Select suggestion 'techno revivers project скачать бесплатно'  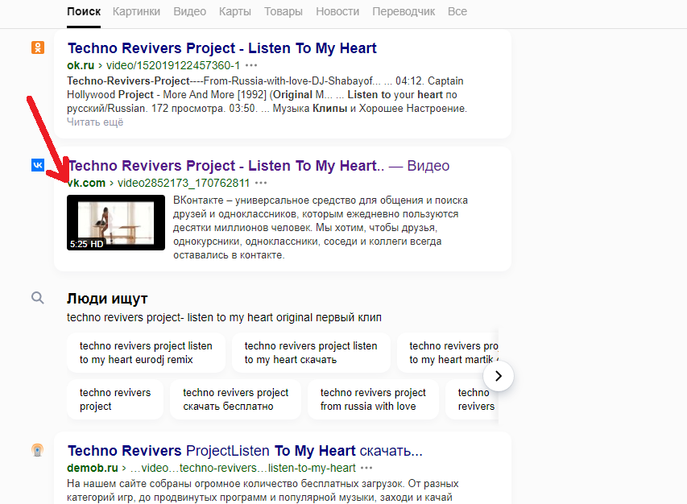[236, 399]
